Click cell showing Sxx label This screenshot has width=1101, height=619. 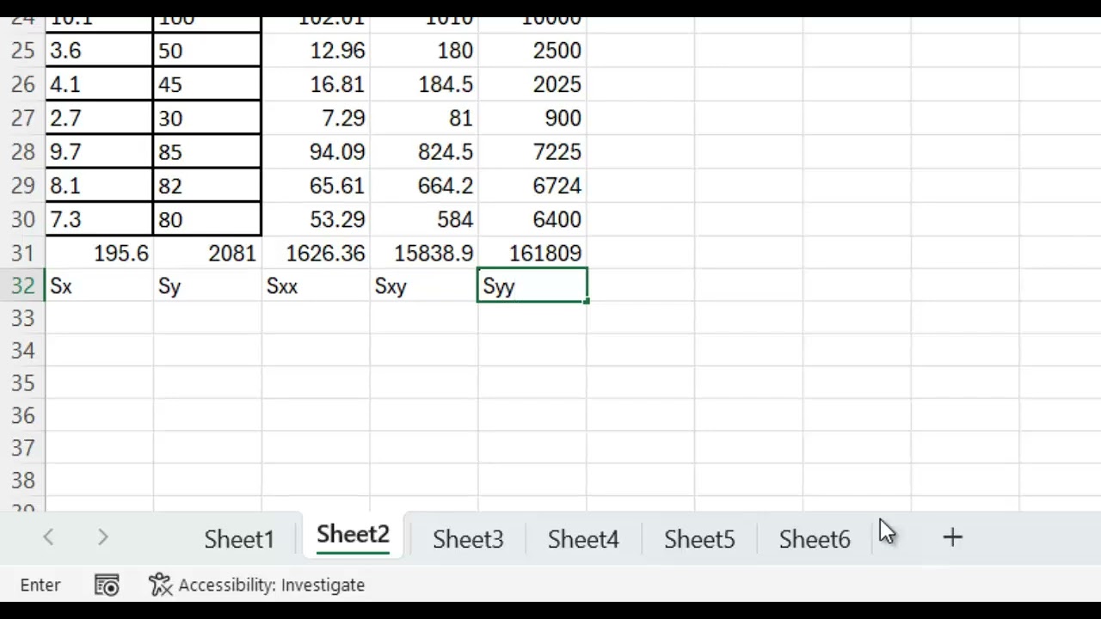coord(315,286)
